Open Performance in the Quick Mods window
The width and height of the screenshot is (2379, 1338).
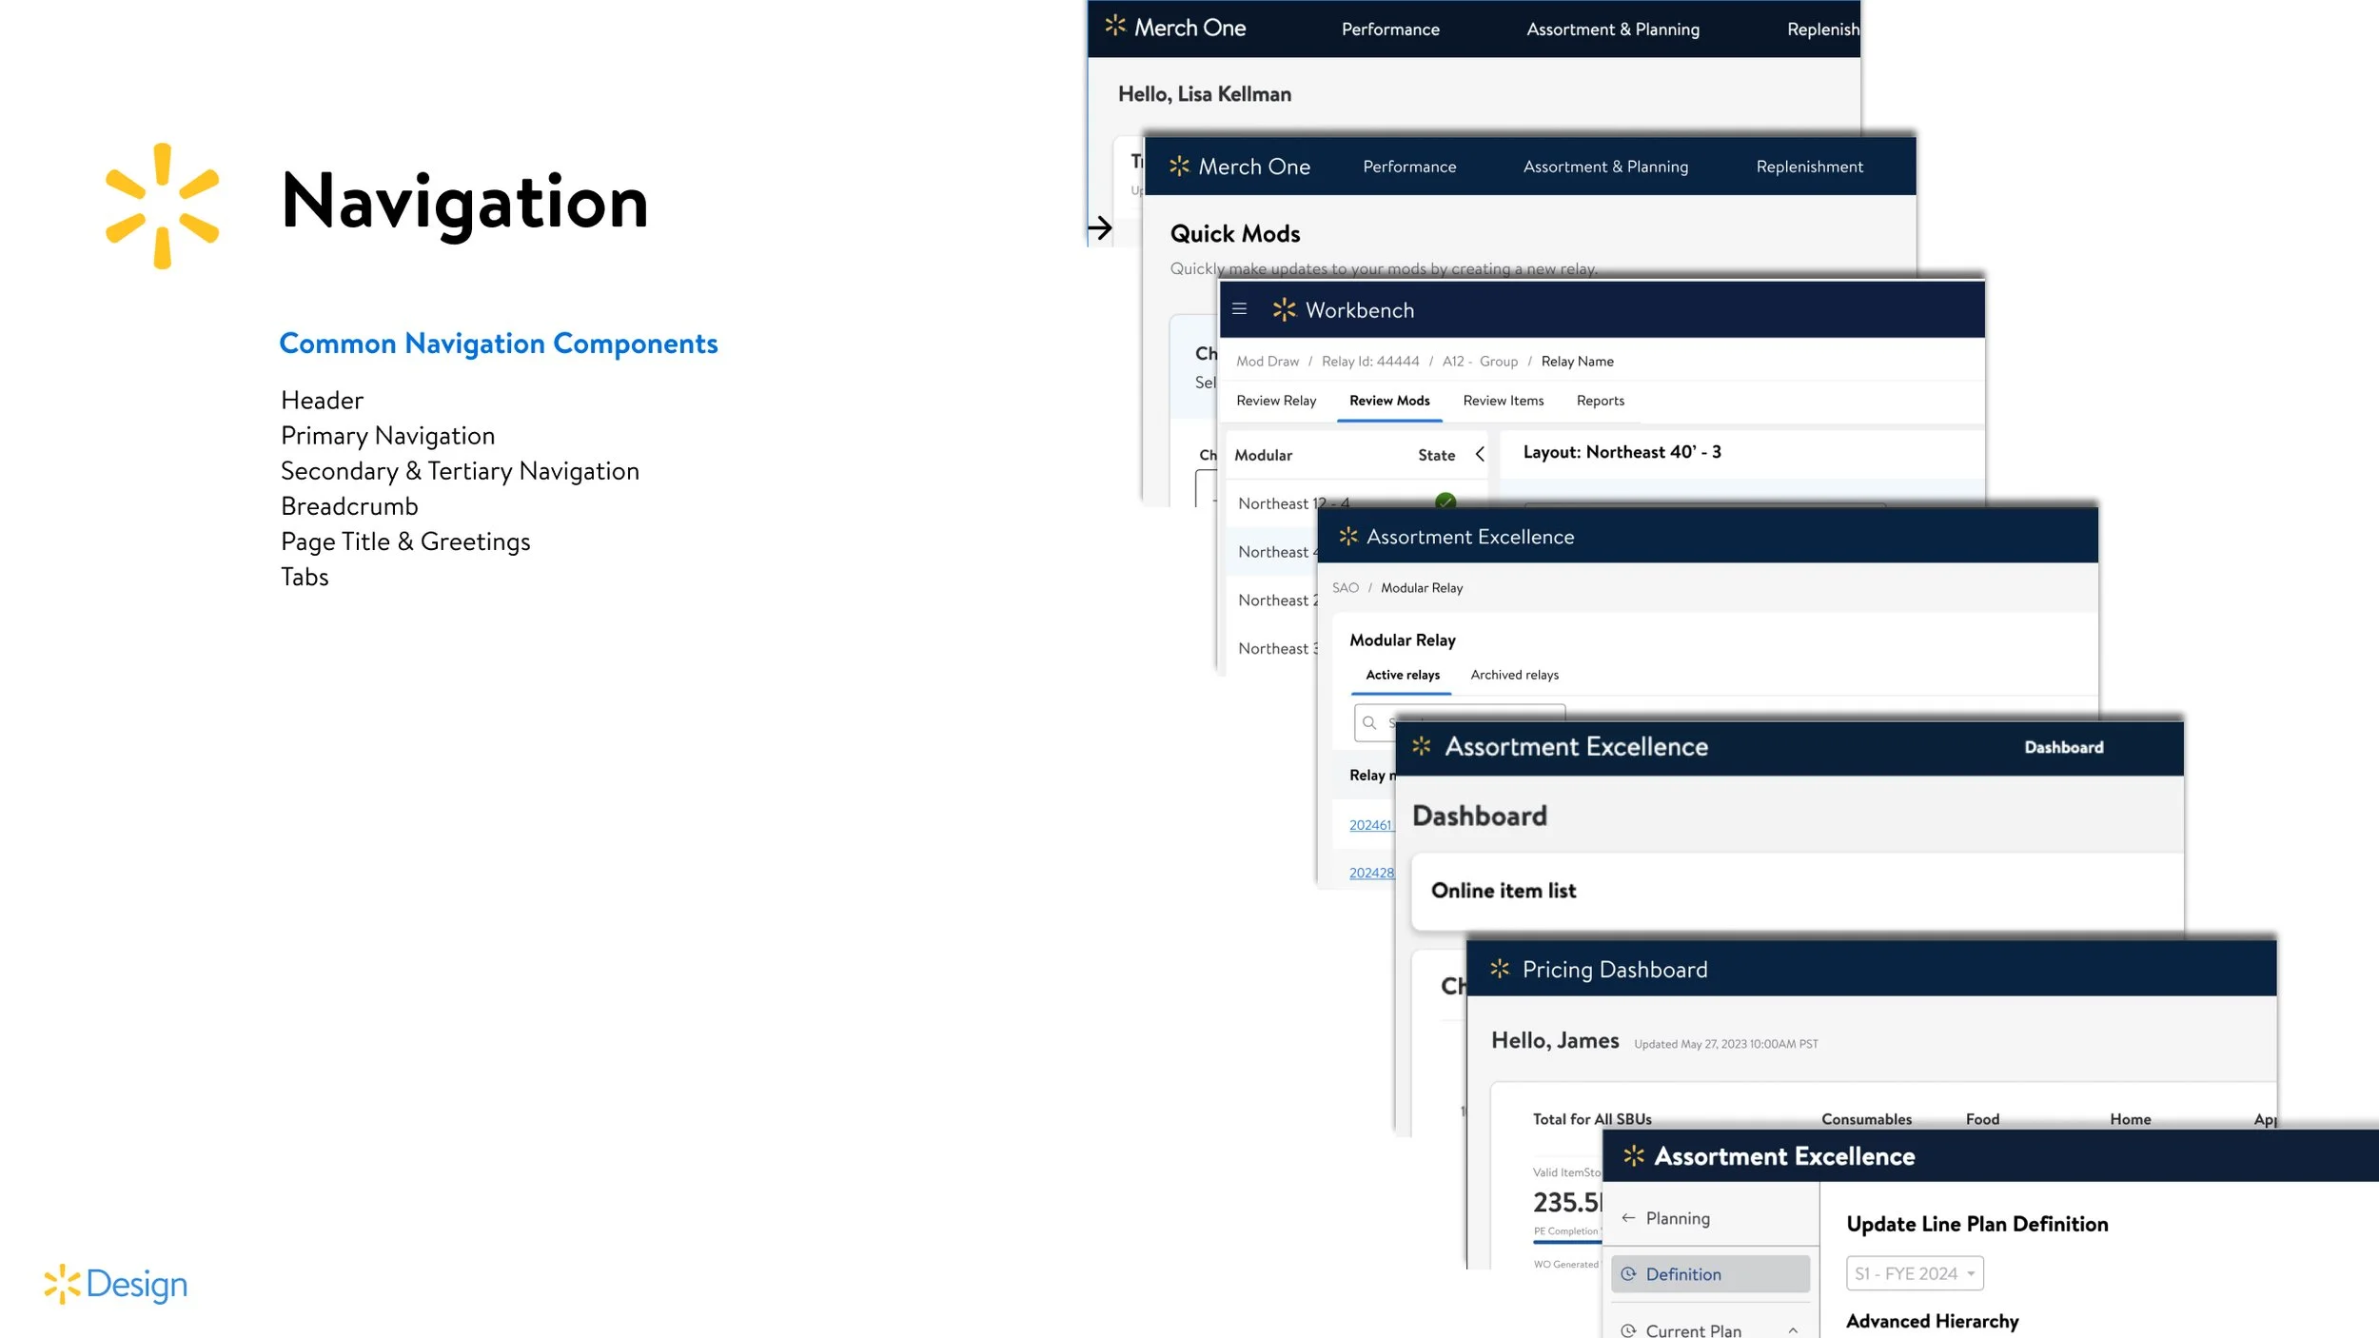[1409, 167]
